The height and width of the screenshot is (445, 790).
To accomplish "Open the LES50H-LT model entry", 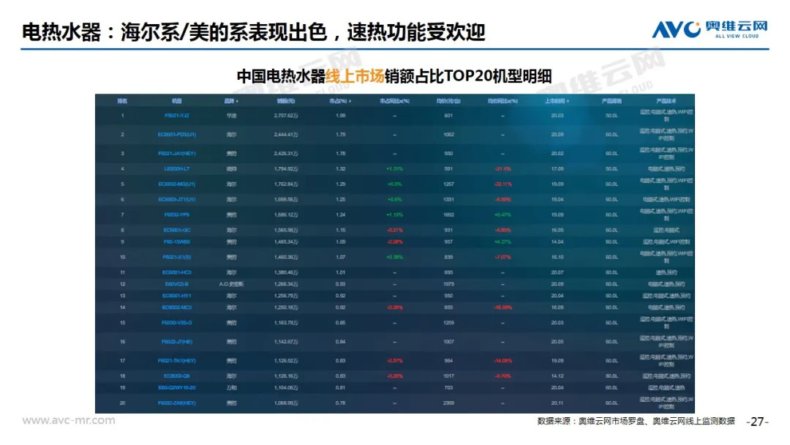I will click(x=177, y=169).
